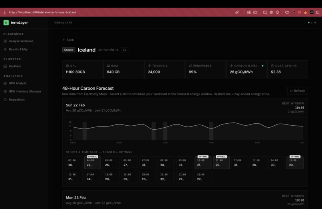This screenshot has width=322, height=209.
Task: Click the URL address field
Action: click(42, 12)
